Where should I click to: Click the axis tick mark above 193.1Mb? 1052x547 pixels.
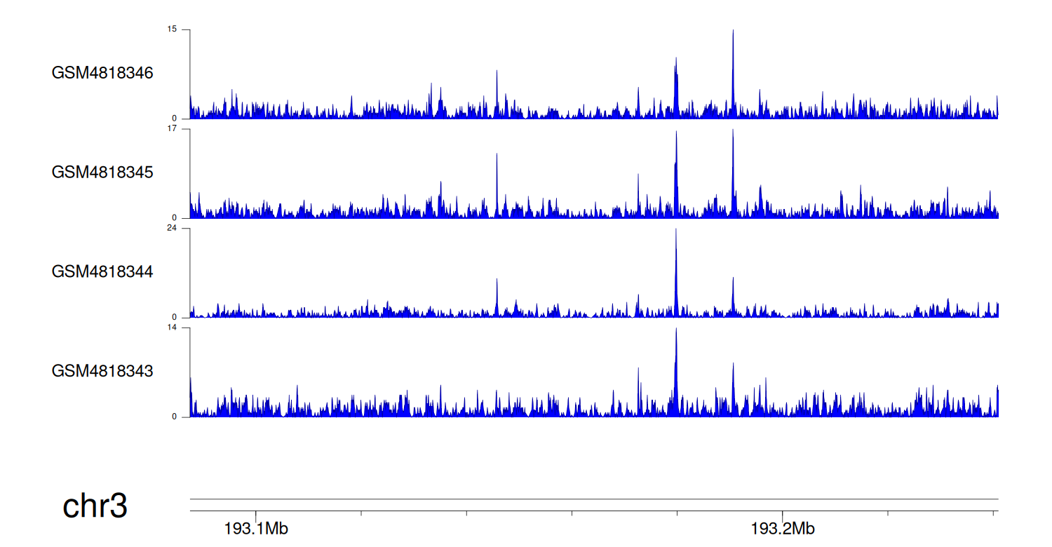click(x=256, y=514)
